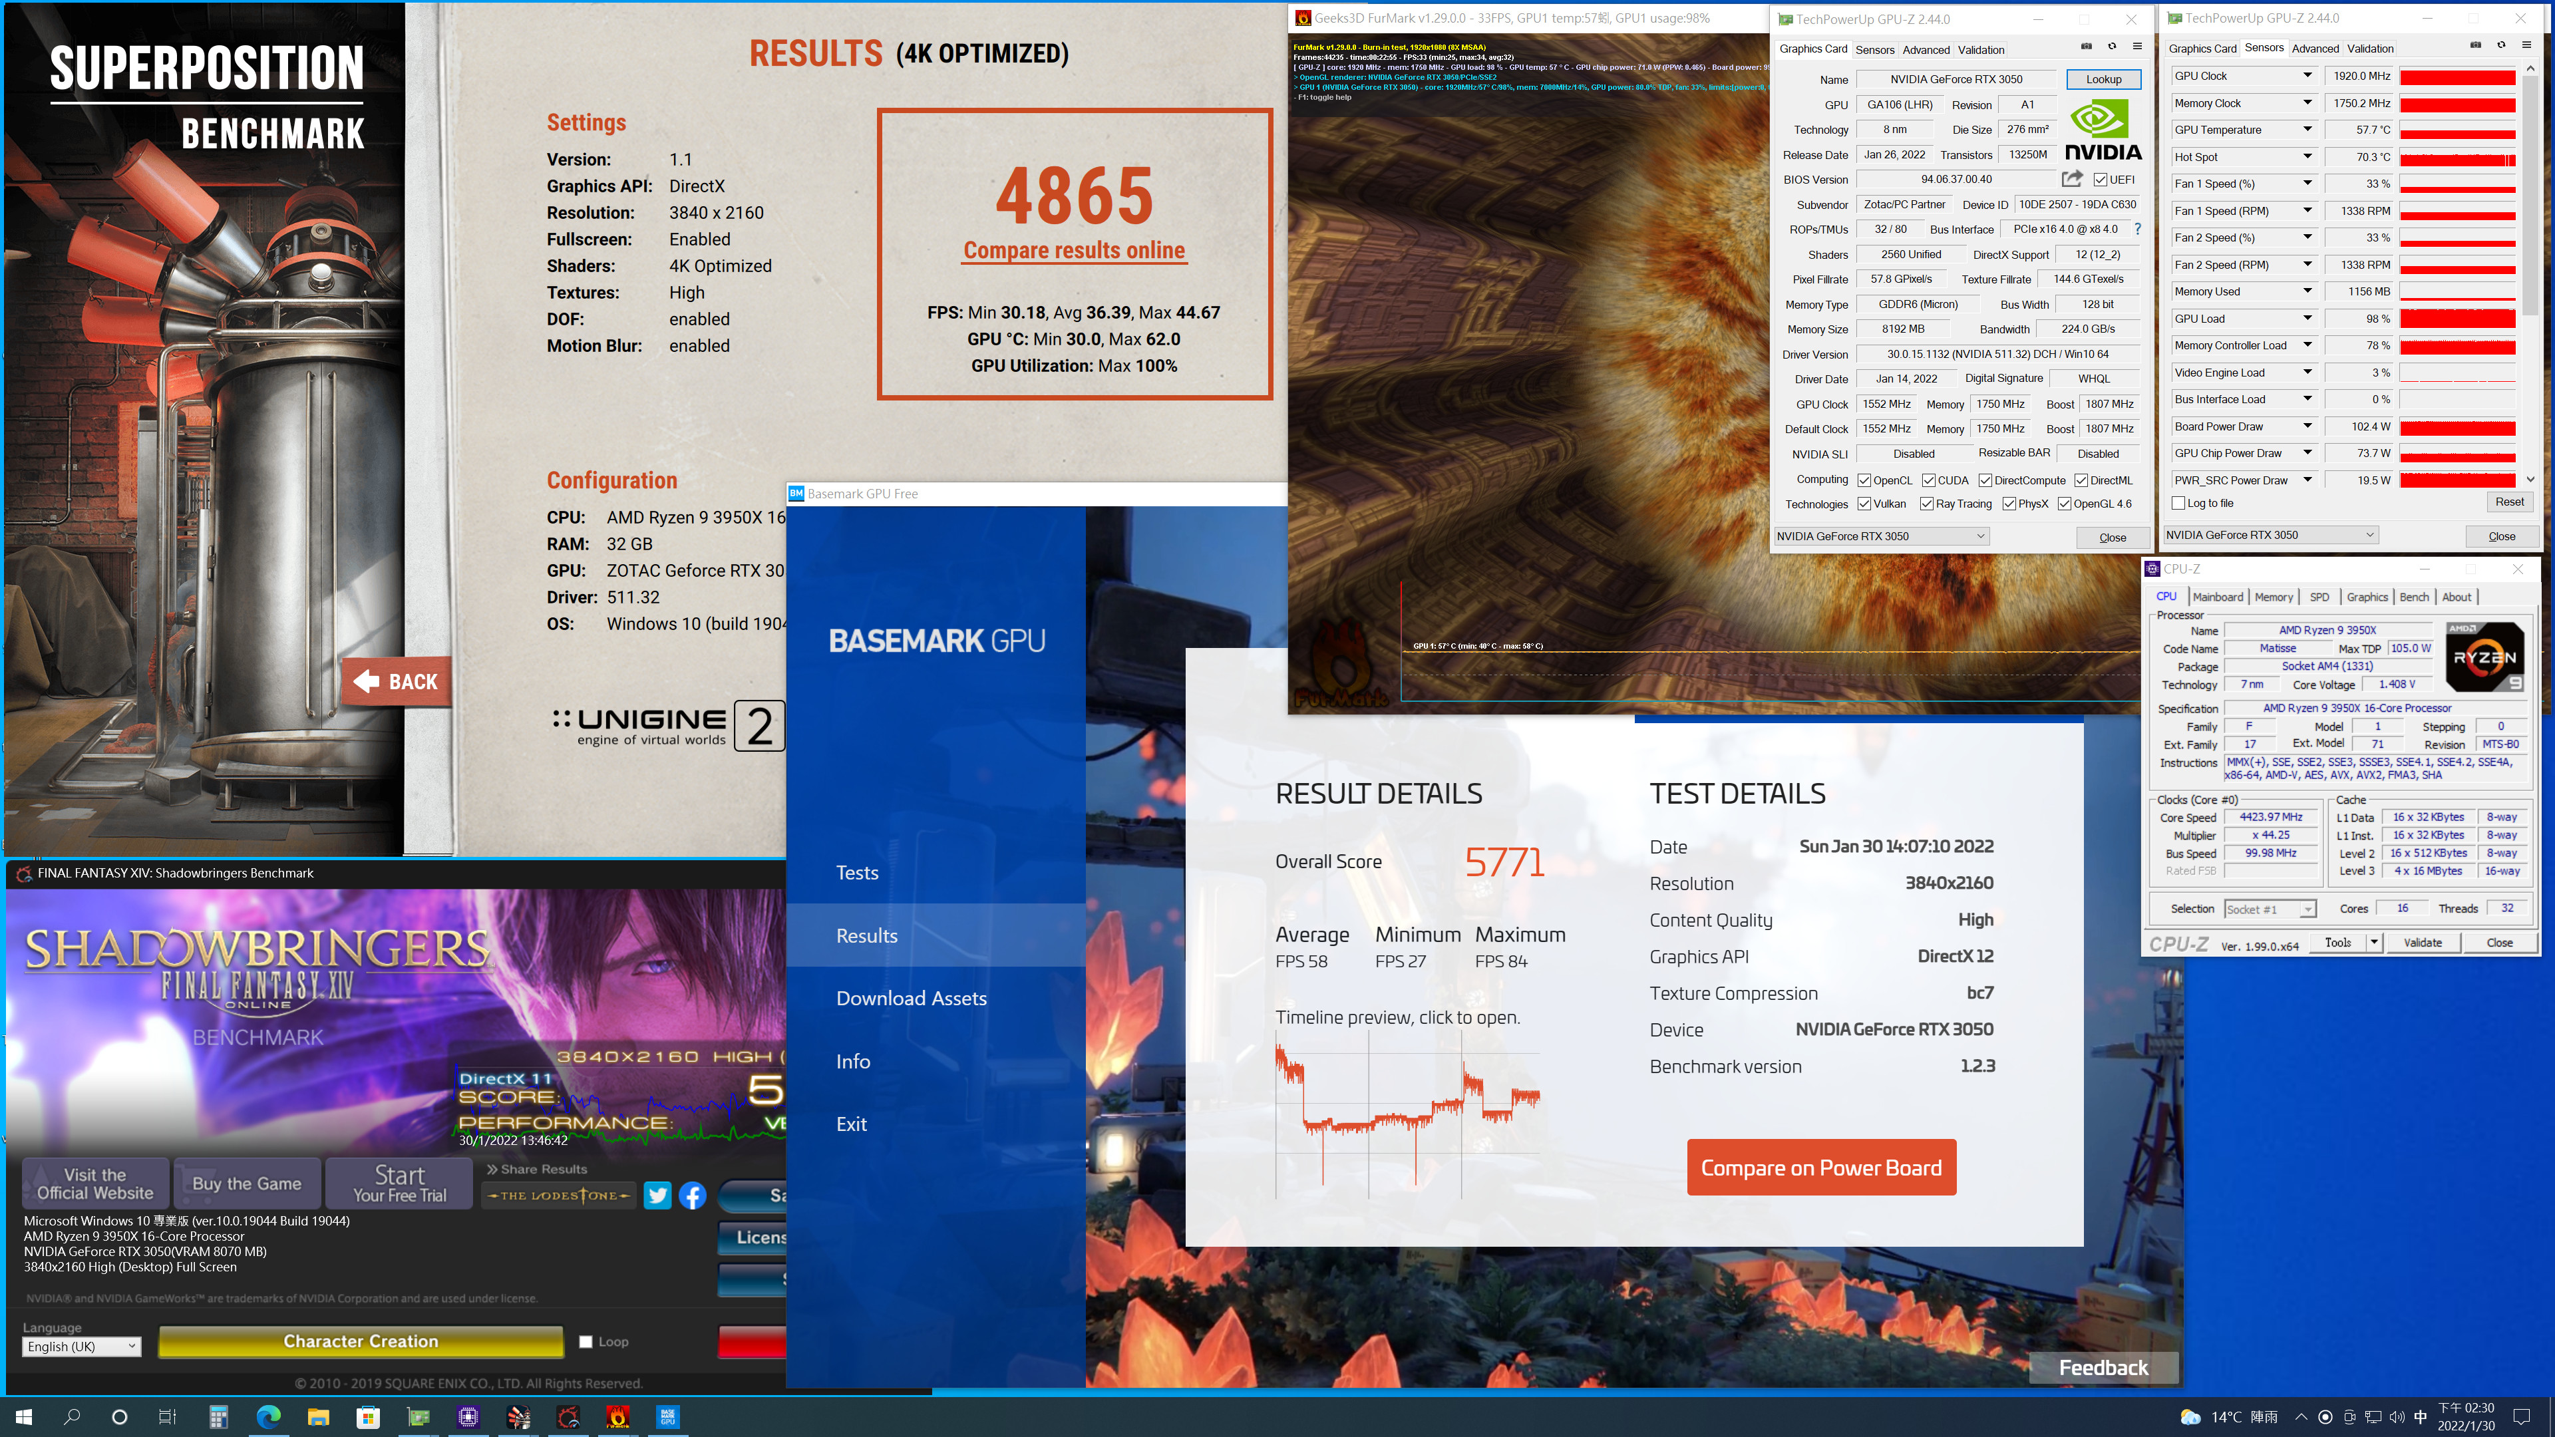Open the CPU-Z Tools dropdown arrow
The image size is (2555, 1437).
(2375, 942)
